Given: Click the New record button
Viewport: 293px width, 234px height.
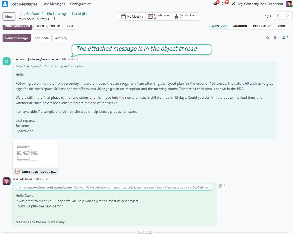Looking at the screenshot, I should [x=9, y=17].
